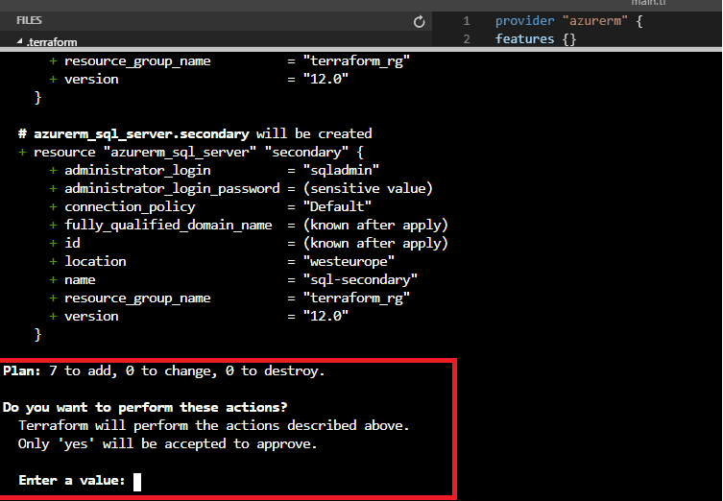The height and width of the screenshot is (501, 723).
Task: Place cursor on features {} line
Action: point(536,39)
